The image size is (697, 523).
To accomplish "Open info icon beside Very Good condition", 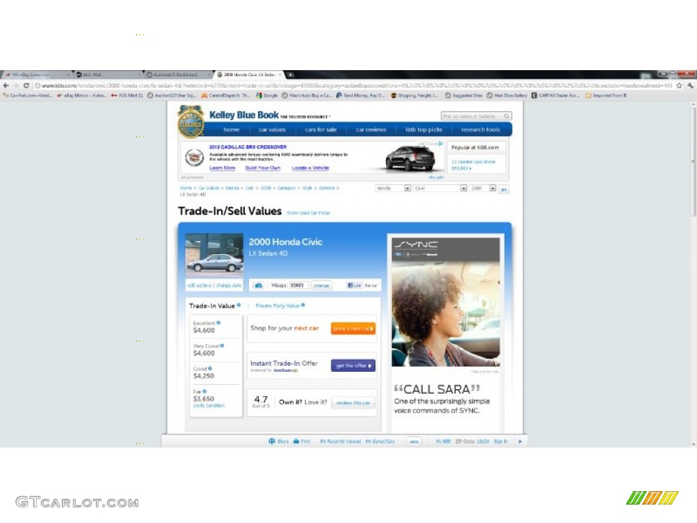I will tap(222, 345).
